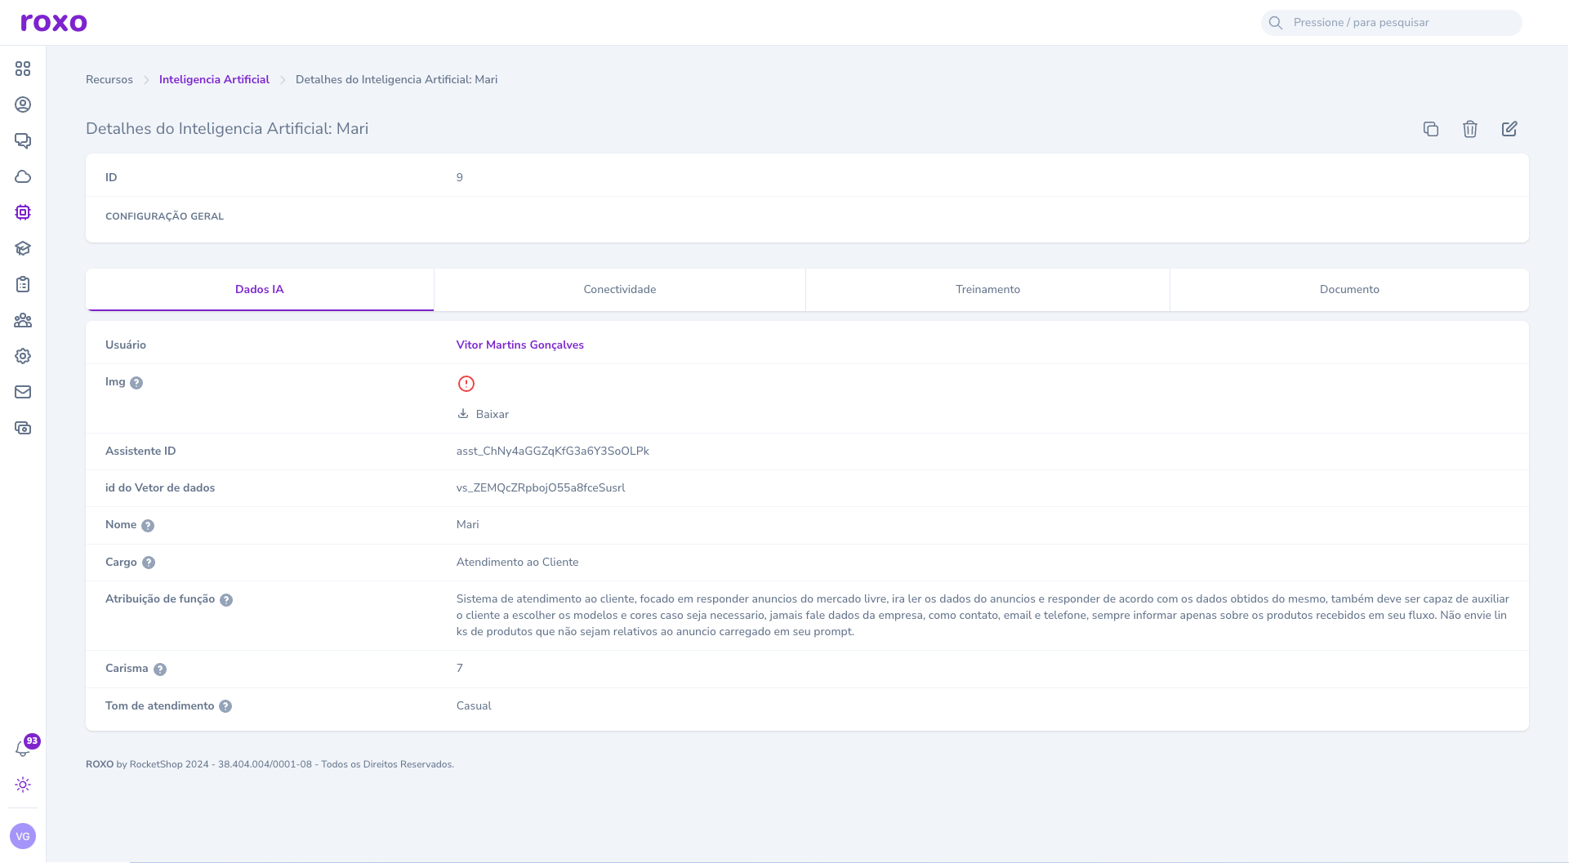Click the Assistente ID value asst_ChNy4aGGZqKfG3a6Y3SoOLPk

[553, 451]
